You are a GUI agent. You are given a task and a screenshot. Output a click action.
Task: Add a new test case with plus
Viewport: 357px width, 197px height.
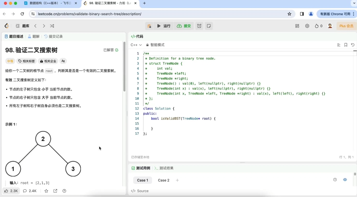pyautogui.click(x=178, y=180)
